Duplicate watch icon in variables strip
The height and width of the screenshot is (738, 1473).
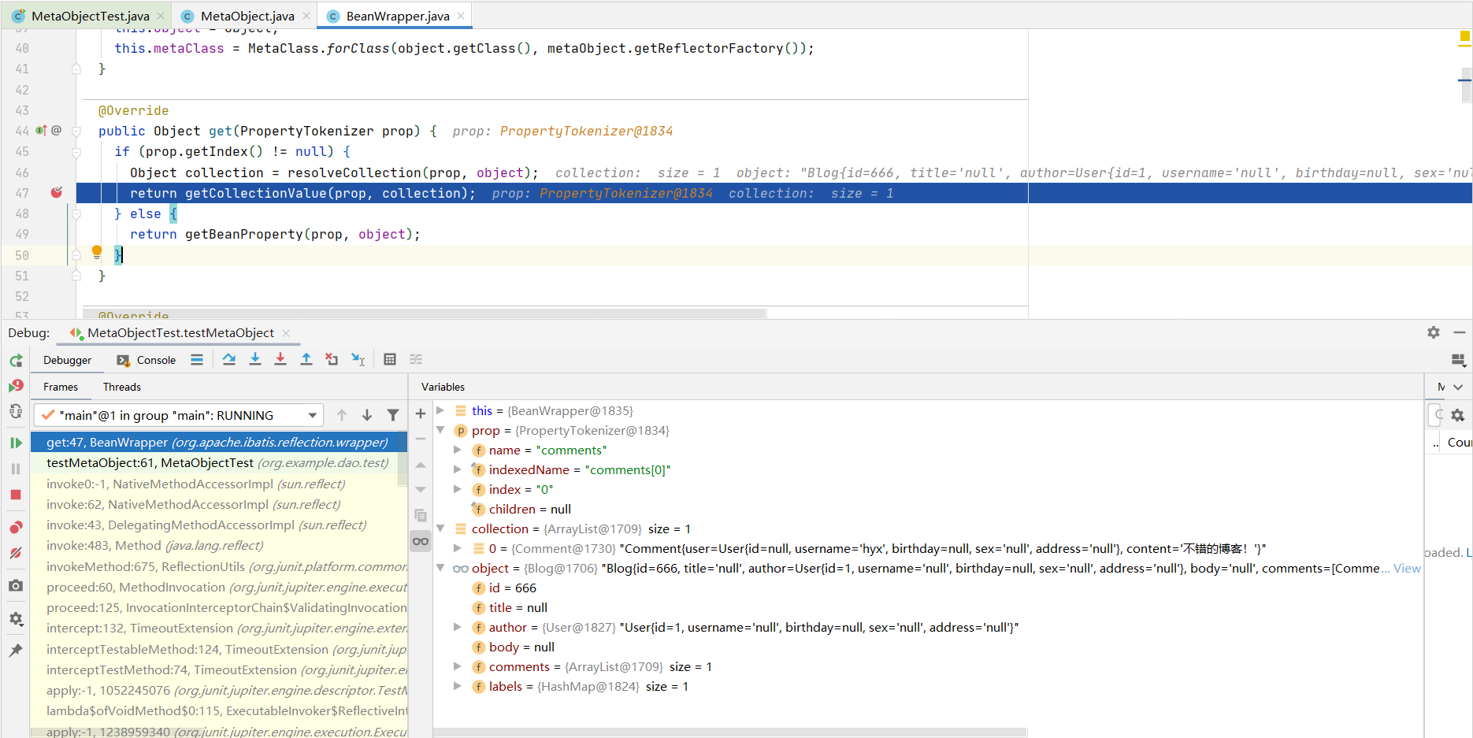coord(421,515)
